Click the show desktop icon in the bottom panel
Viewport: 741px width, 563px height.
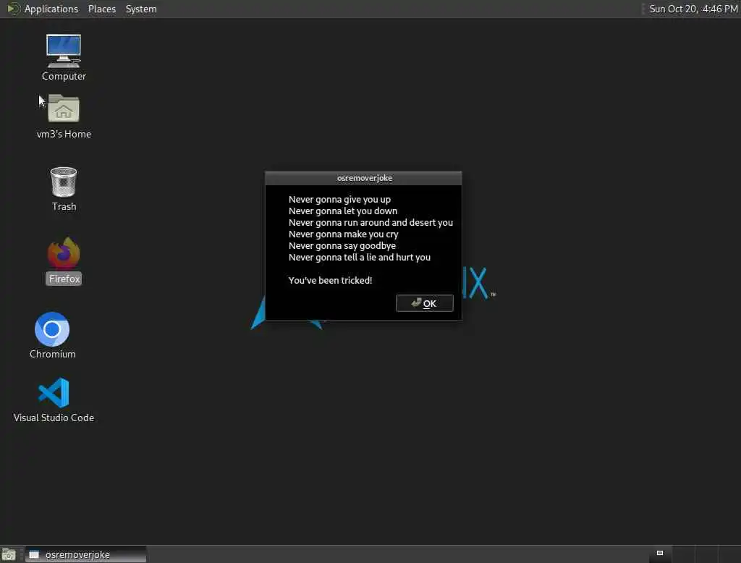pos(9,554)
